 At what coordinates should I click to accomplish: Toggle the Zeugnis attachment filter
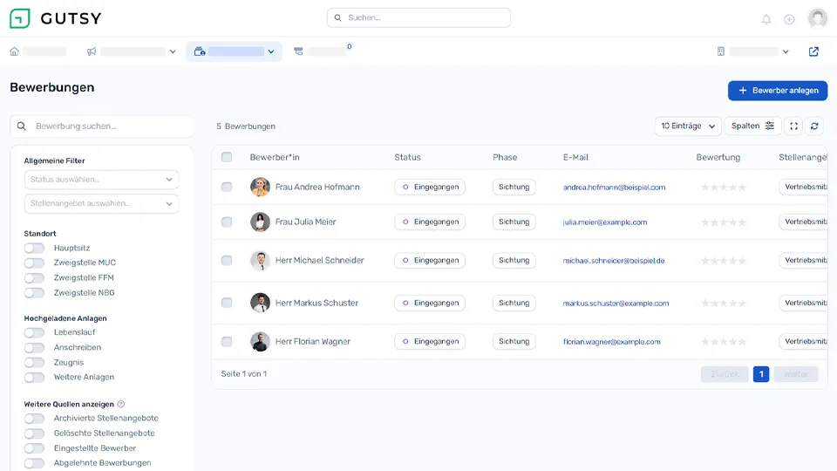(x=34, y=362)
